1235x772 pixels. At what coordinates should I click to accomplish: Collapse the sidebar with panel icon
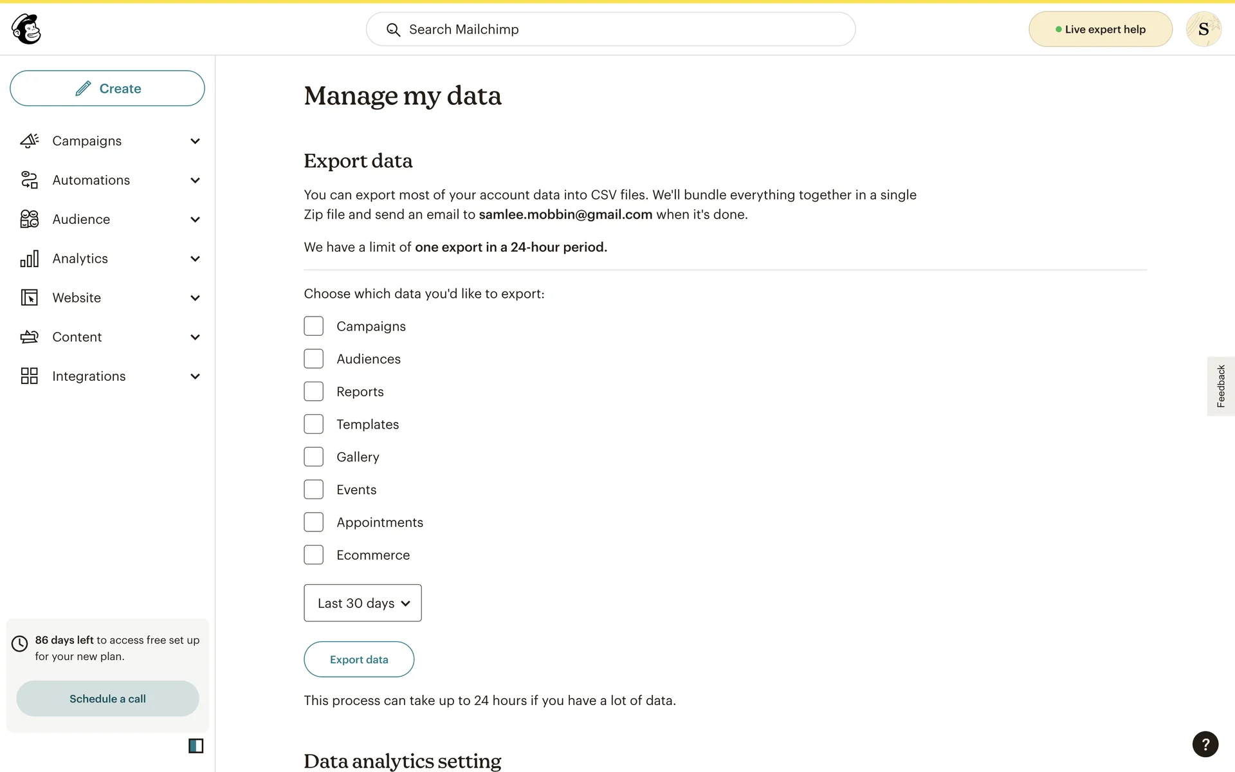pos(196,746)
